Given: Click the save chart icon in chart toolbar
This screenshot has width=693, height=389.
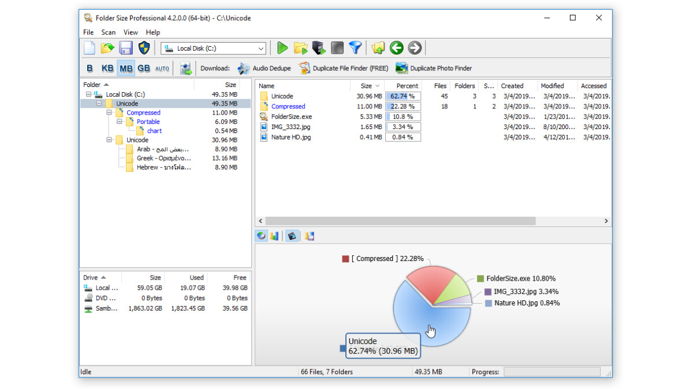Looking at the screenshot, I should pyautogui.click(x=310, y=236).
